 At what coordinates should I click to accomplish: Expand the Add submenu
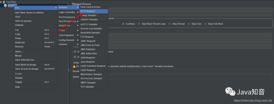36,8
